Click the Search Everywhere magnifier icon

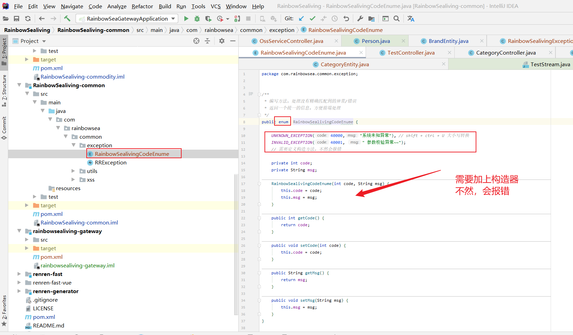[397, 19]
